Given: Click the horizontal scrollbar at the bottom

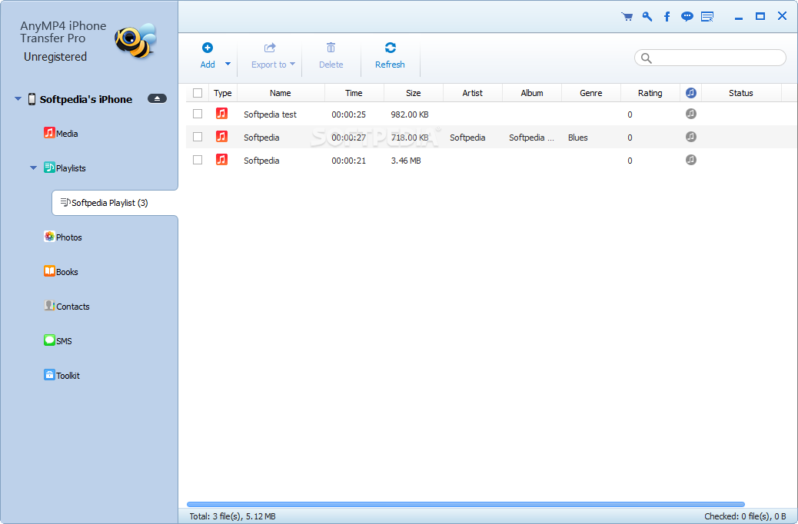Looking at the screenshot, I should 466,504.
